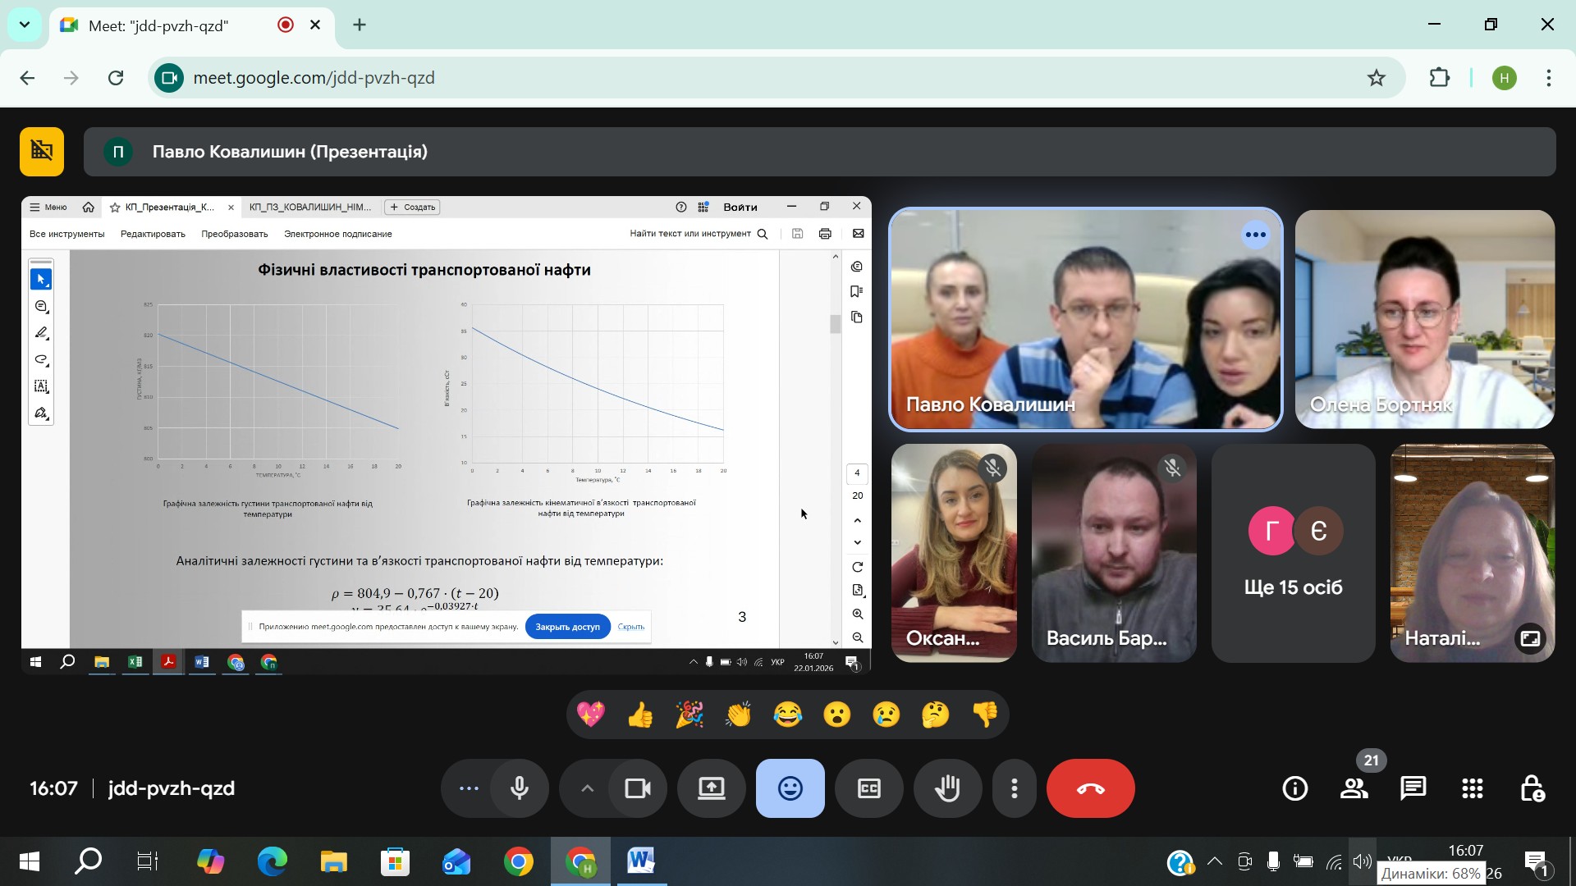The height and width of the screenshot is (886, 1576).
Task: Click the page number field showing 4
Action: pos(856,473)
